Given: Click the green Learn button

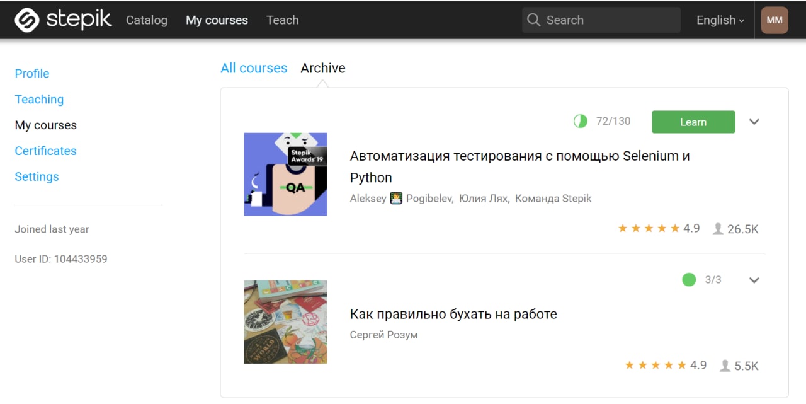Looking at the screenshot, I should (693, 122).
